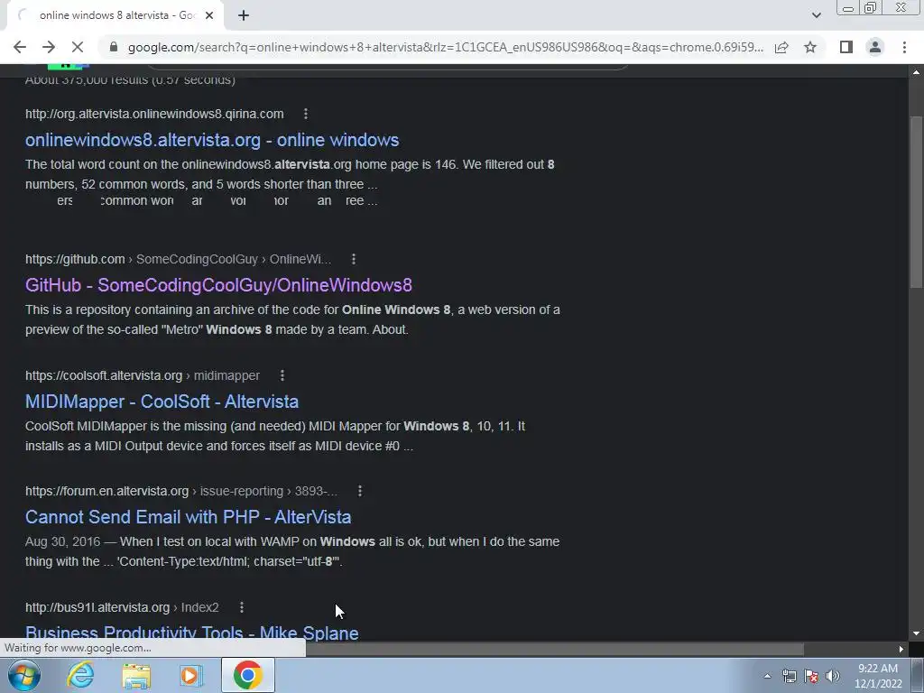Open 'MIDIMapper - CoolSoft - Altervista' result
The width and height of the screenshot is (924, 693).
tap(162, 402)
